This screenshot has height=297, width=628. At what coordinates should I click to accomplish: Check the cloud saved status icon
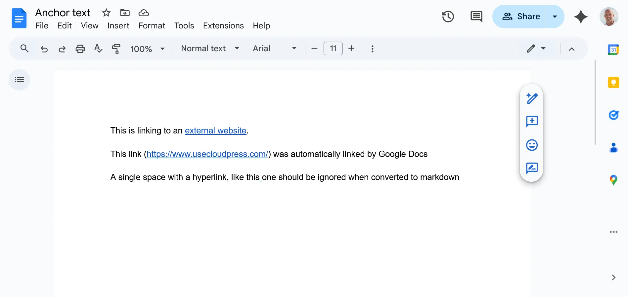(144, 13)
